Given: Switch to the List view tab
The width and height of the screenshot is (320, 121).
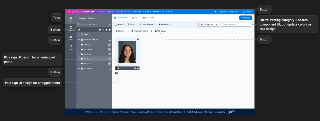Looking at the screenshot, I should (x=135, y=18).
